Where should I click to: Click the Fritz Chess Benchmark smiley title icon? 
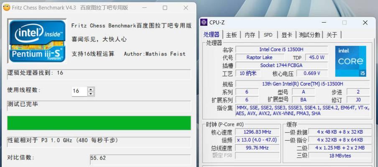click(7, 8)
